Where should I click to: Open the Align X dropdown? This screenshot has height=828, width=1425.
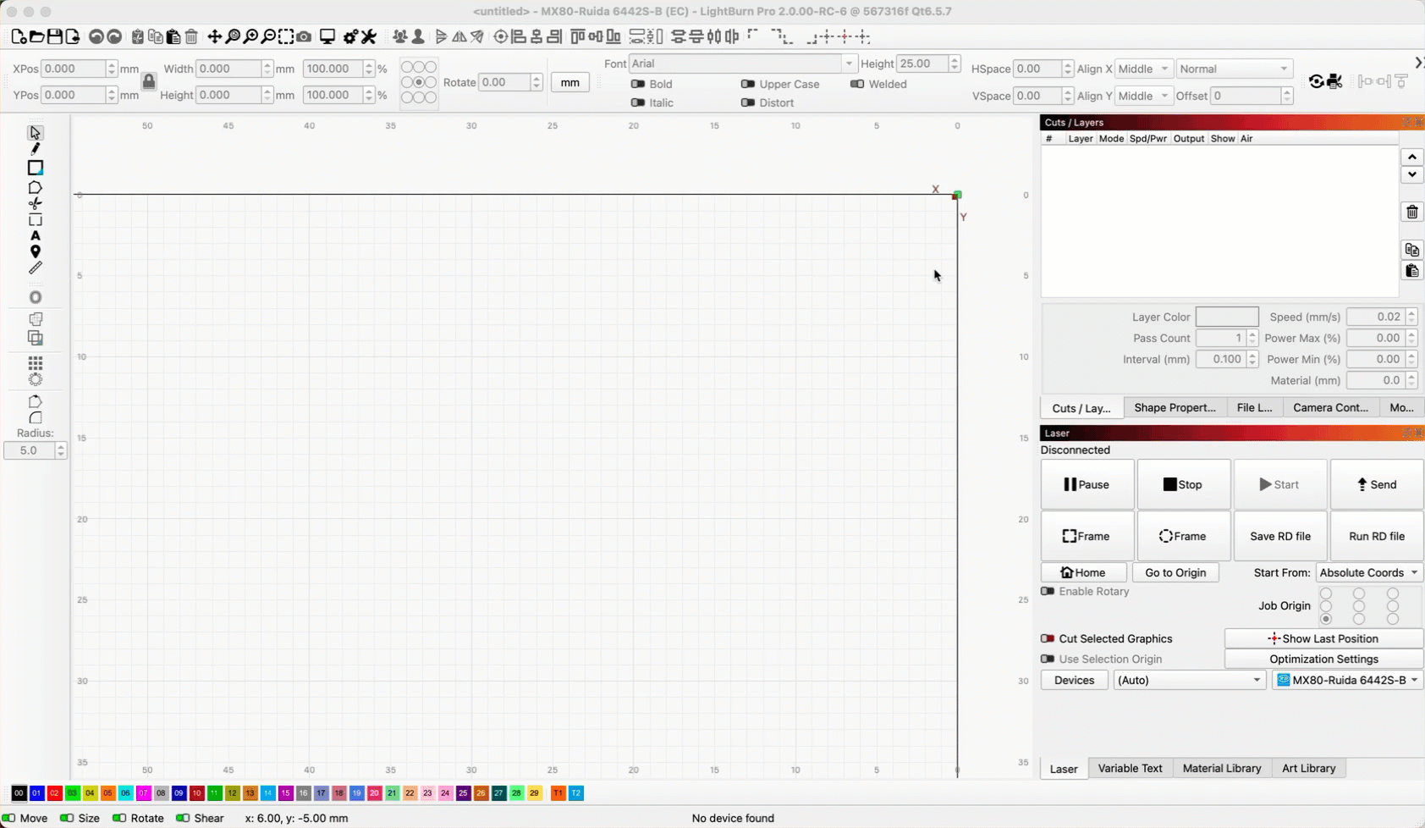click(x=1143, y=69)
